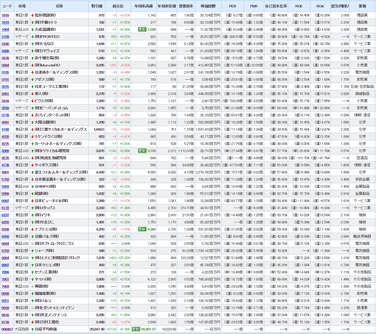This screenshot has width=376, height=334.
Task: Click the down arrow next to さくらインターネット(株)
Action: [32, 115]
